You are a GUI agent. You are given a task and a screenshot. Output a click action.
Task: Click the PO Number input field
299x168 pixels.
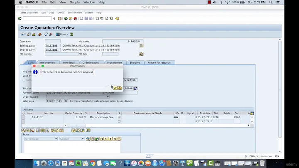pyautogui.click(x=61, y=54)
